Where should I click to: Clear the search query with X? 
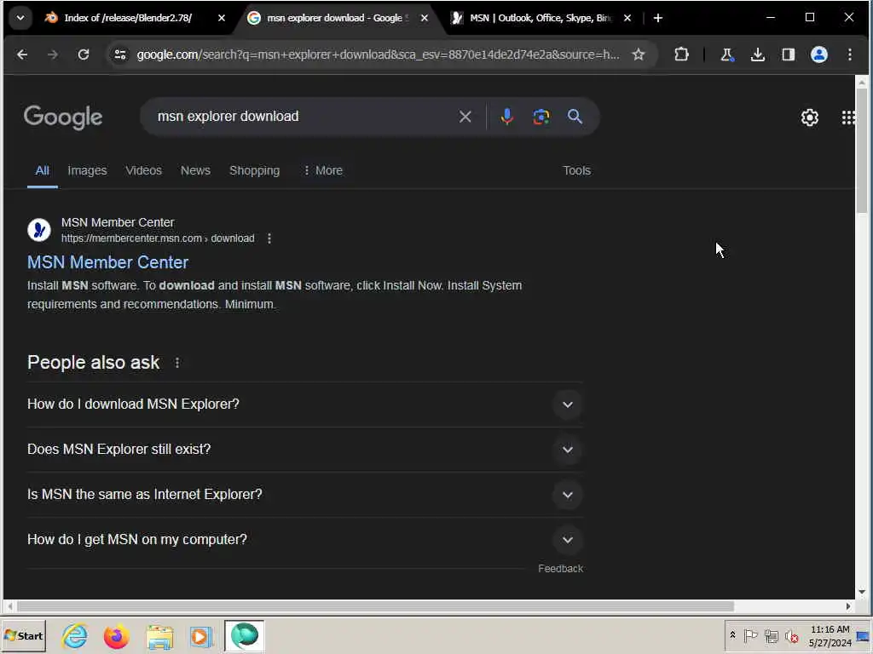(x=465, y=117)
